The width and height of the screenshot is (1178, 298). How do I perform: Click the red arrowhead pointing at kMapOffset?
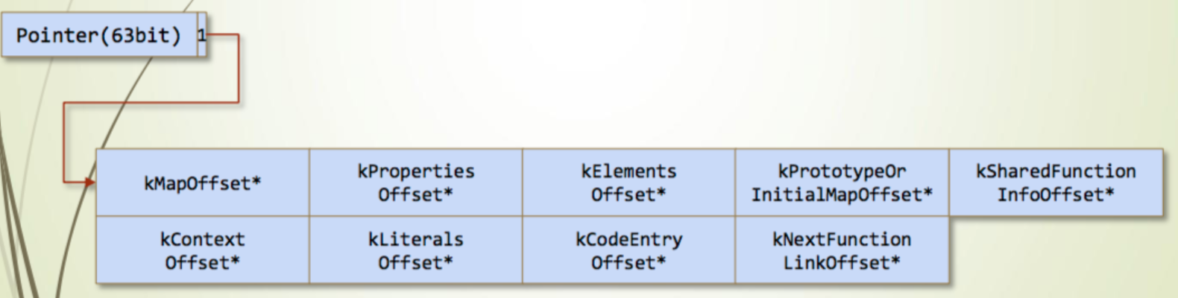click(x=91, y=182)
